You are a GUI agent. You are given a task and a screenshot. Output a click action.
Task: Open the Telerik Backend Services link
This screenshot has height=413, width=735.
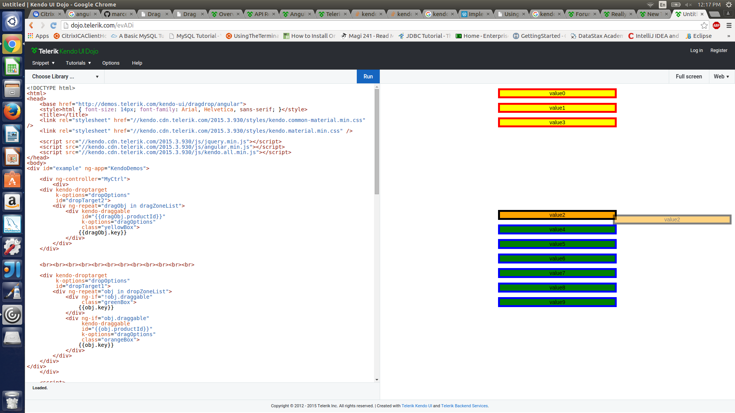464,406
